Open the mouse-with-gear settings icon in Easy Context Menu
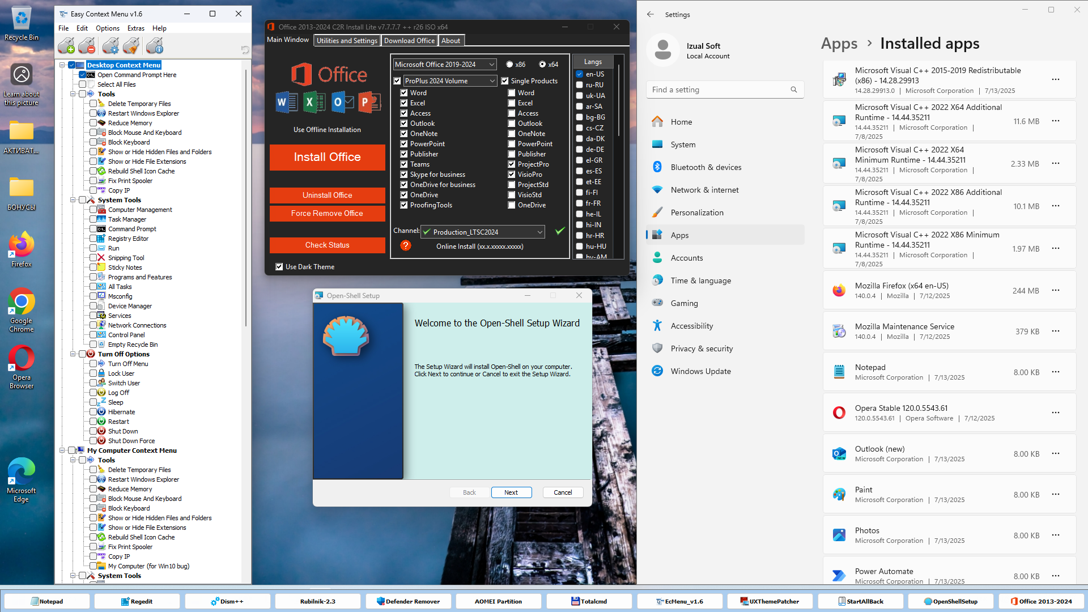 (x=111, y=45)
